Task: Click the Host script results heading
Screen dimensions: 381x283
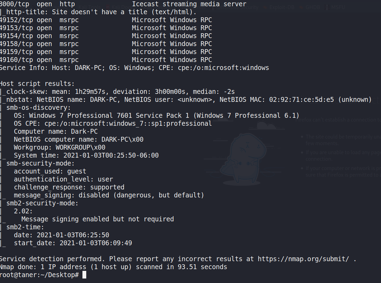Action: point(37,83)
